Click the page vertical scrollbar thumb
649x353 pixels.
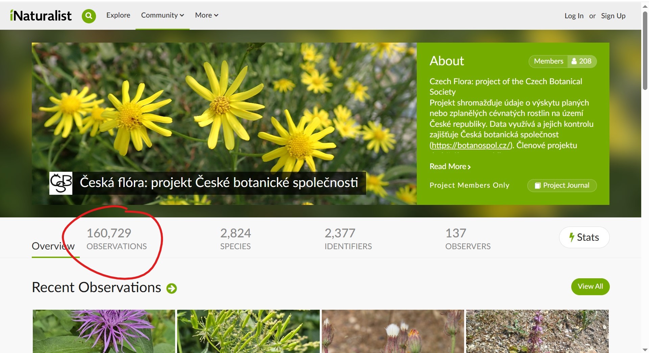pos(645,51)
